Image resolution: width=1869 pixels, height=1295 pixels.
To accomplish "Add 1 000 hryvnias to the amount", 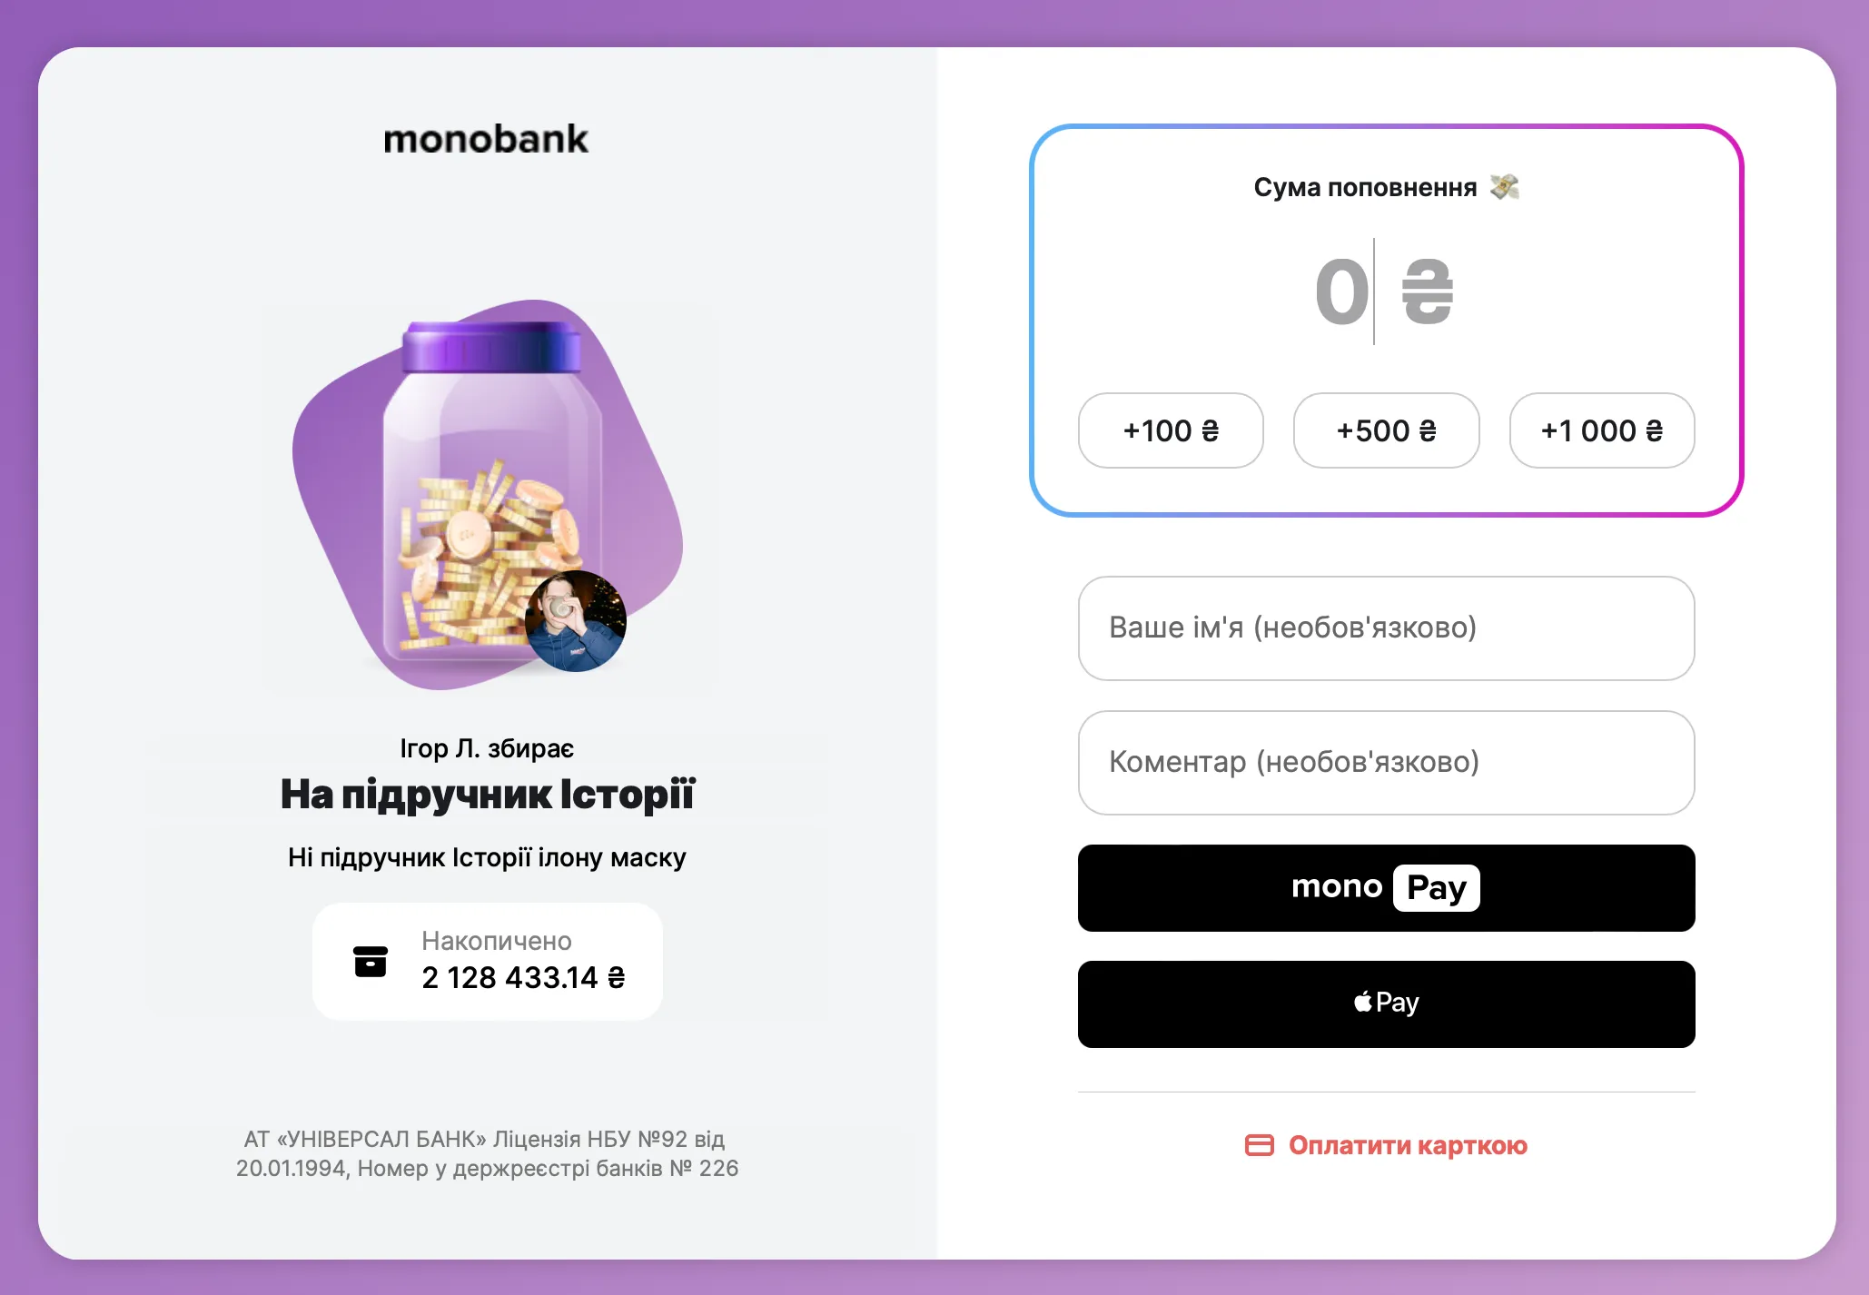I will [1601, 430].
